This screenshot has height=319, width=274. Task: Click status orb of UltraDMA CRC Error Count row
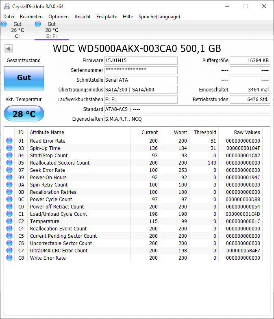click(9, 250)
